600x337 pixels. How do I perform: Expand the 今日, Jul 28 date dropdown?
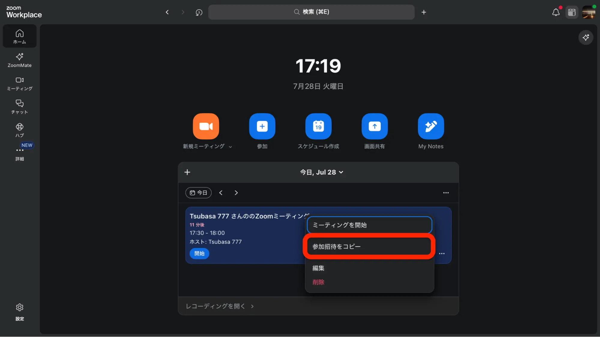coord(321,172)
